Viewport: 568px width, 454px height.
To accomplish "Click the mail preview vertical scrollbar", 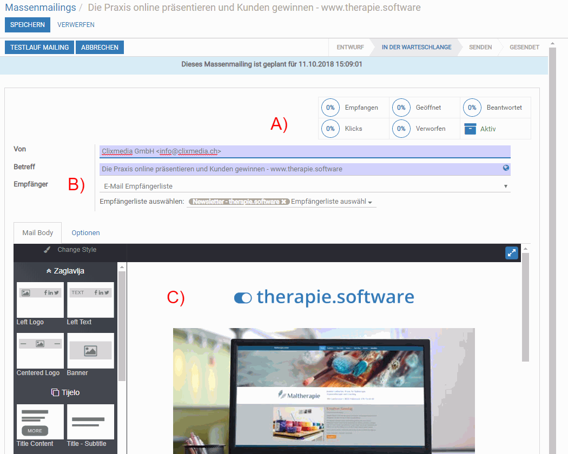I will click(525, 307).
